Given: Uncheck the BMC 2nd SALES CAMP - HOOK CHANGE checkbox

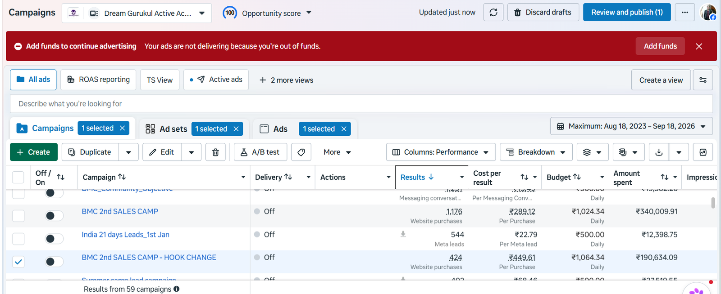Looking at the screenshot, I should [18, 262].
